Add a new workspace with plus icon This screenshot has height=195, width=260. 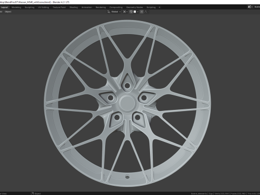tap(159, 8)
